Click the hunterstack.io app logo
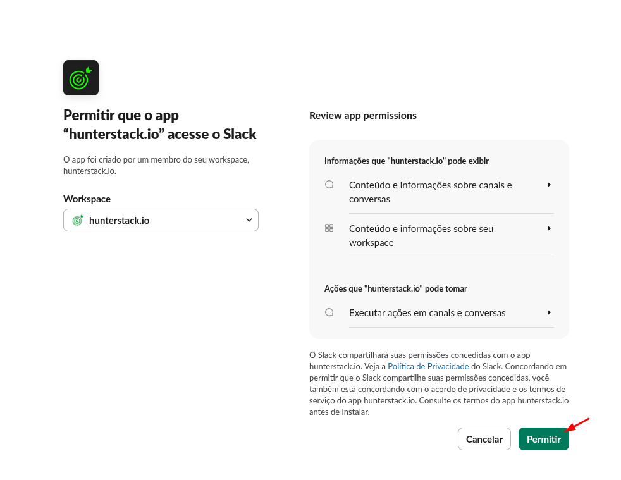This screenshot has width=621, height=480. [x=81, y=78]
